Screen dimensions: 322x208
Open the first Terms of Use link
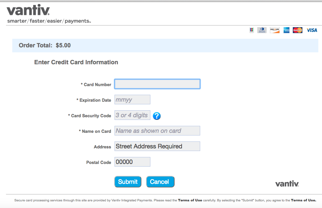[x=190, y=200]
